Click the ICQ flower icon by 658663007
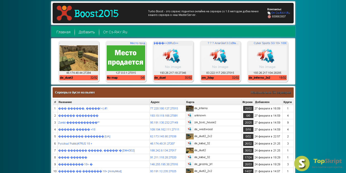This screenshot has height=173, width=346. [269, 17]
